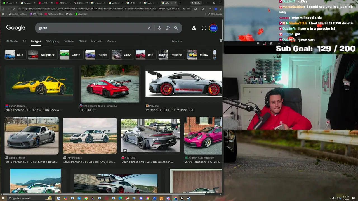
Task: Open grey 2019 GT3 RS Bring a Trailer image
Action: 32,136
